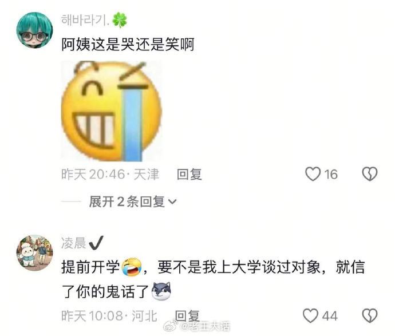The image size is (395, 336).
Task: Open the 凌晨 username link
Action: [x=73, y=243]
